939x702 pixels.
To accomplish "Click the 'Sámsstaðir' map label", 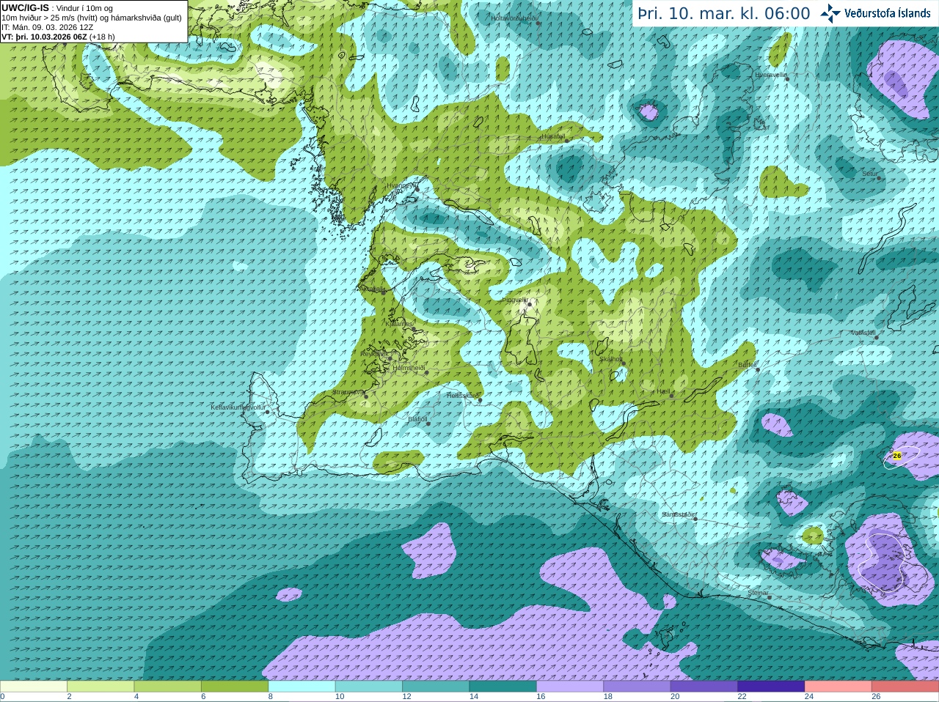I will tap(678, 514).
